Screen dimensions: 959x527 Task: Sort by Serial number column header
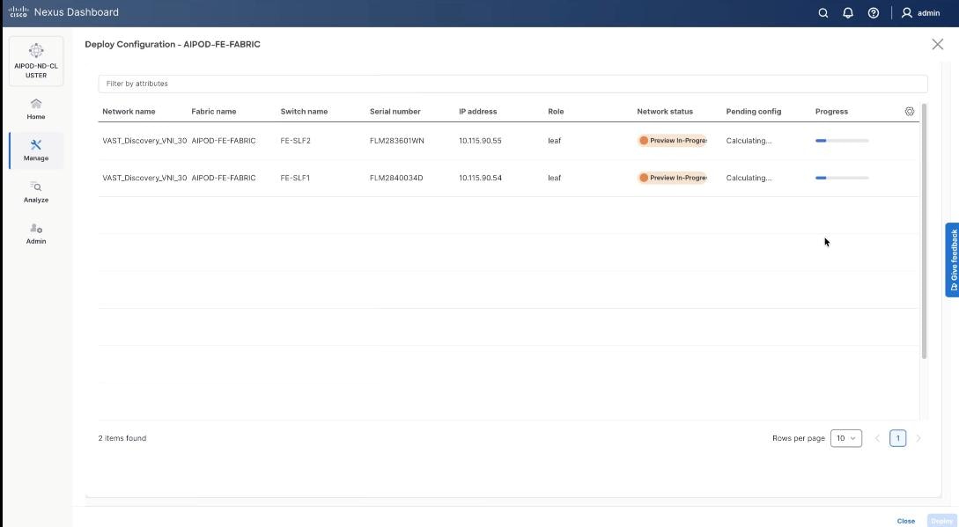[395, 111]
